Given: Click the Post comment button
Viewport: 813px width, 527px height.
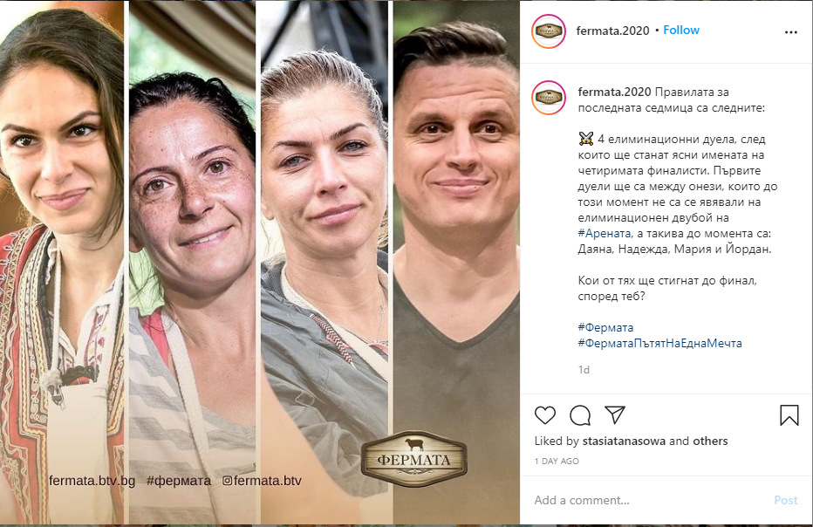Looking at the screenshot, I should pyautogui.click(x=785, y=500).
